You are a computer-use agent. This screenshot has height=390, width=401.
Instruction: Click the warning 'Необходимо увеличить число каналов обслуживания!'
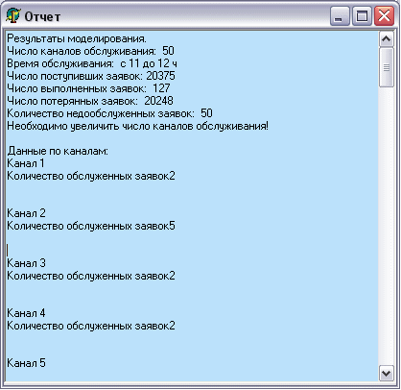(x=138, y=126)
